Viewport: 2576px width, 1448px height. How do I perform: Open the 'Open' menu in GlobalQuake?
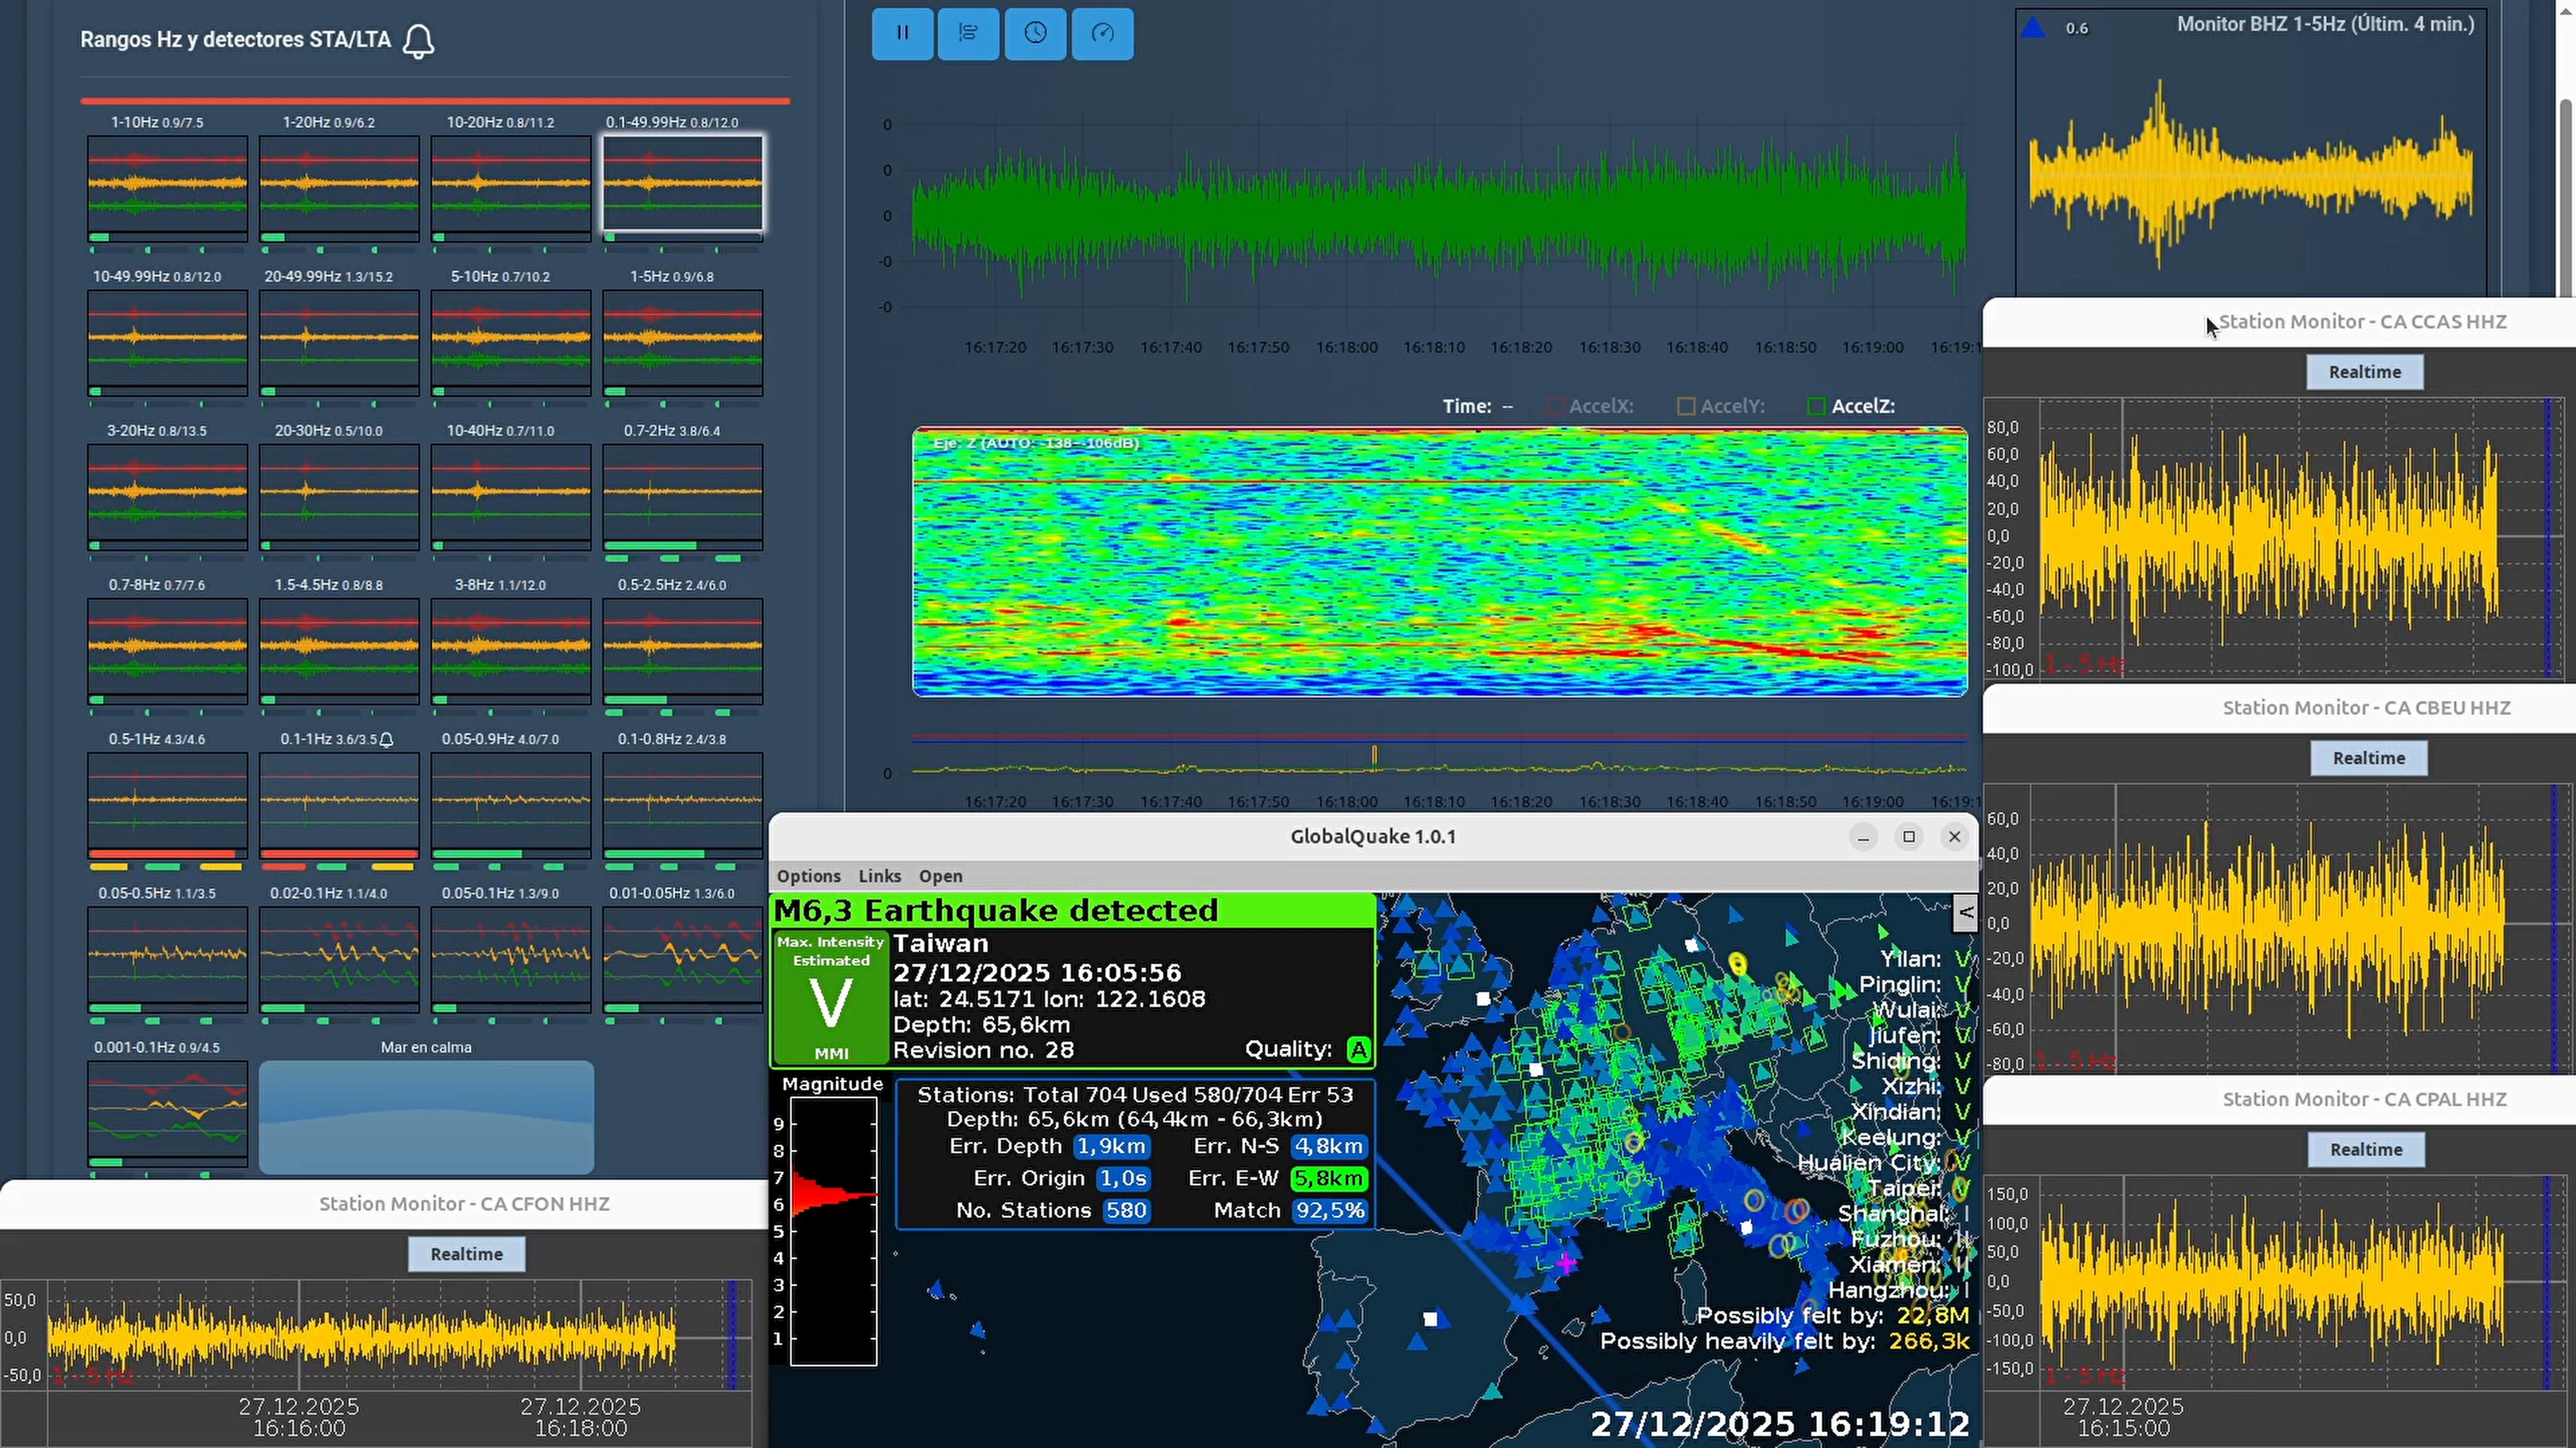[940, 876]
